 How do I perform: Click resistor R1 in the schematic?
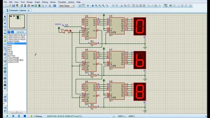click(93, 44)
